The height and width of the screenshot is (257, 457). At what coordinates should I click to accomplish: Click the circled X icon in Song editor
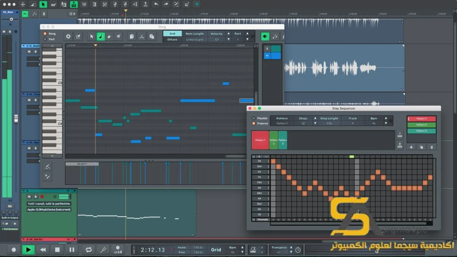click(x=68, y=36)
